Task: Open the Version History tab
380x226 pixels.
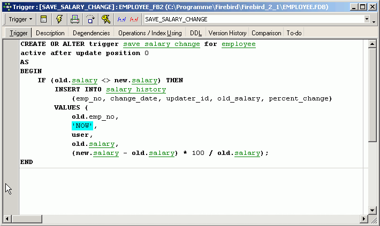Action: [x=227, y=33]
